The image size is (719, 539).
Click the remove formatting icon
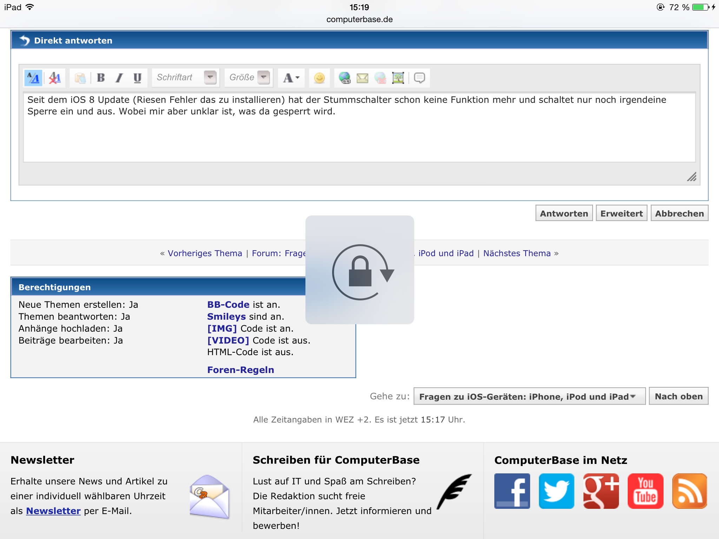click(55, 78)
